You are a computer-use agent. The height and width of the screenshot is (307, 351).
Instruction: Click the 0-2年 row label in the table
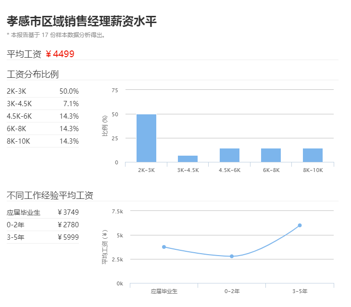click(x=15, y=225)
